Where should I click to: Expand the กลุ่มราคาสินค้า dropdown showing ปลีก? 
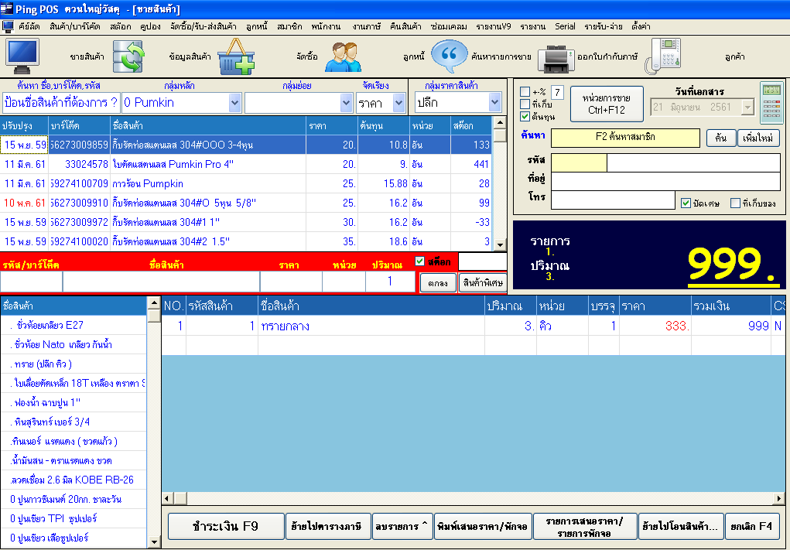point(495,102)
